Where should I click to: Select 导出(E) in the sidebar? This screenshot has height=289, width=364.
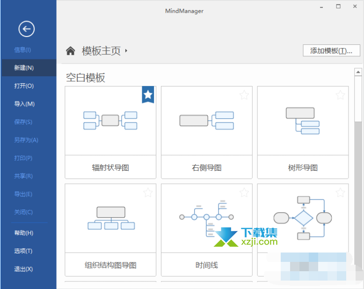(x=23, y=194)
